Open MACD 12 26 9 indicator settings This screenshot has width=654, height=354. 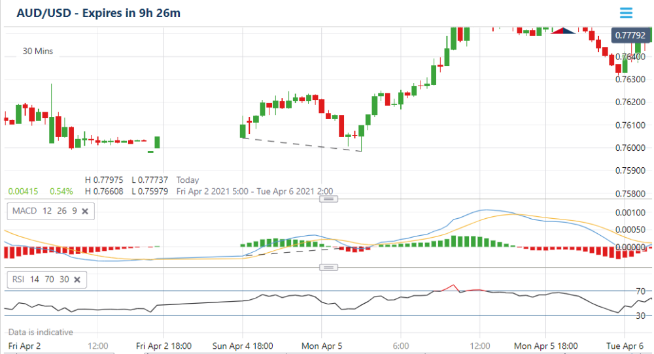click(x=44, y=211)
